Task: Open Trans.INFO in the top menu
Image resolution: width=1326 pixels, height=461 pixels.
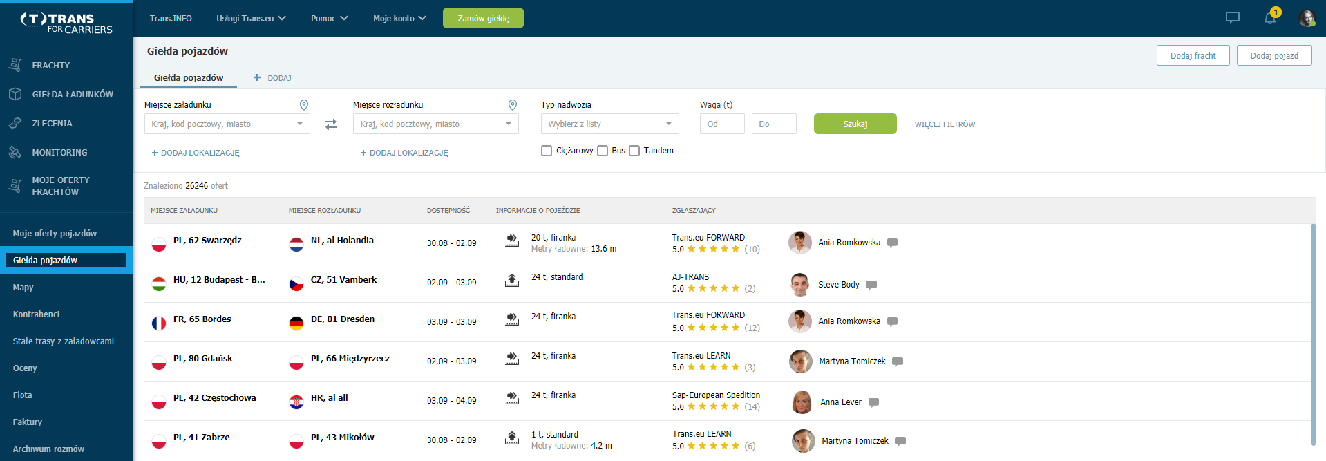Action: click(x=171, y=19)
